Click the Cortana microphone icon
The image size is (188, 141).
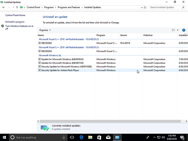64,137
